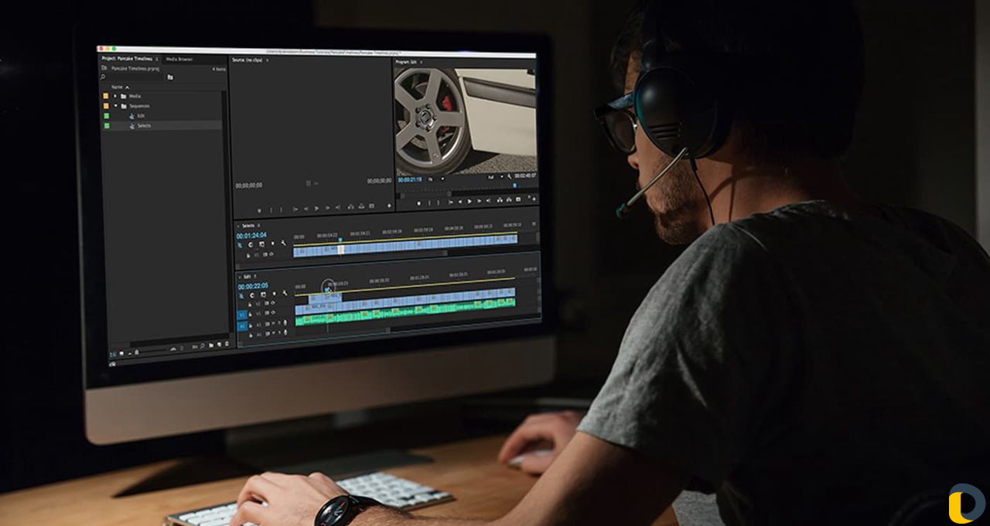Screen dimensions: 990x526
Task: Click Play in the Source monitor
Action: (x=316, y=208)
